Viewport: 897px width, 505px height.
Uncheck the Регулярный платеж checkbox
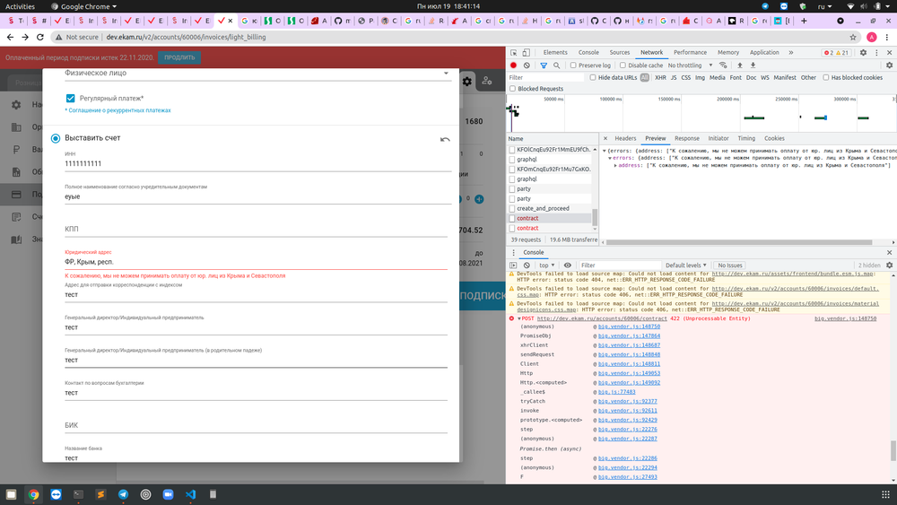(71, 98)
